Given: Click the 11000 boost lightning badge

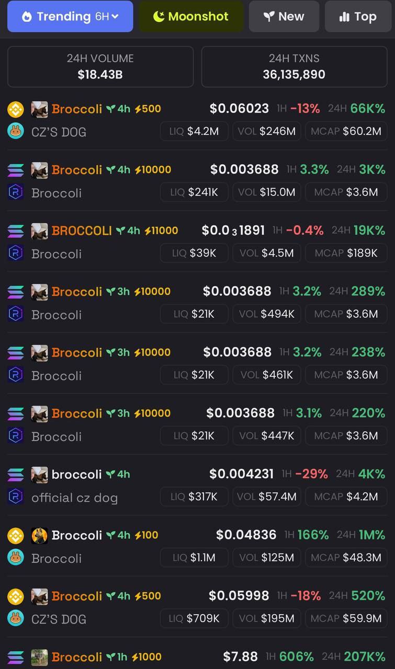Looking at the screenshot, I should (x=161, y=230).
